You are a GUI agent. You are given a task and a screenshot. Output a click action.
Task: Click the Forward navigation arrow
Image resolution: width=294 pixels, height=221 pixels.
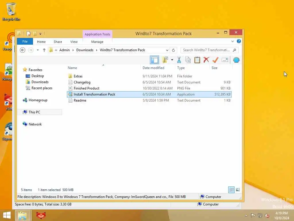(x=31, y=50)
